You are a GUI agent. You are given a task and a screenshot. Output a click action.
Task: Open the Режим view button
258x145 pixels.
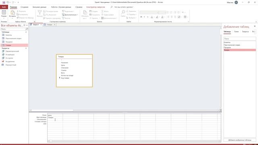(4, 14)
